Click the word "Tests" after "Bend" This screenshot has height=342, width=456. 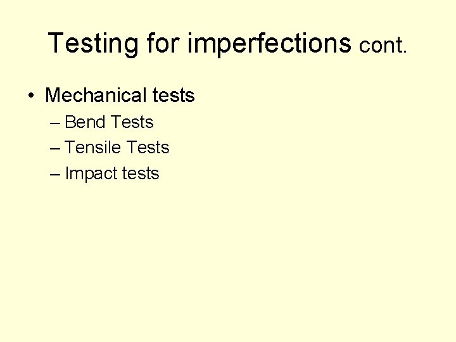132,122
